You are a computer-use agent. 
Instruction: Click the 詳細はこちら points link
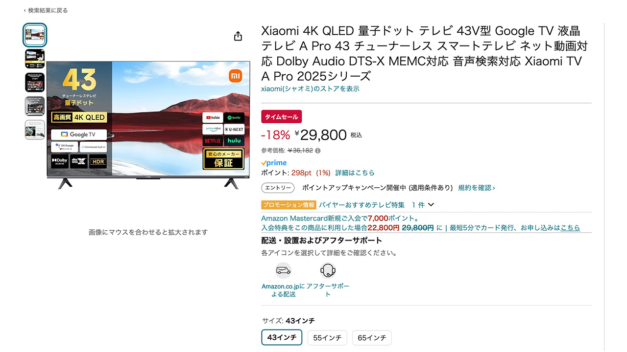(x=355, y=173)
